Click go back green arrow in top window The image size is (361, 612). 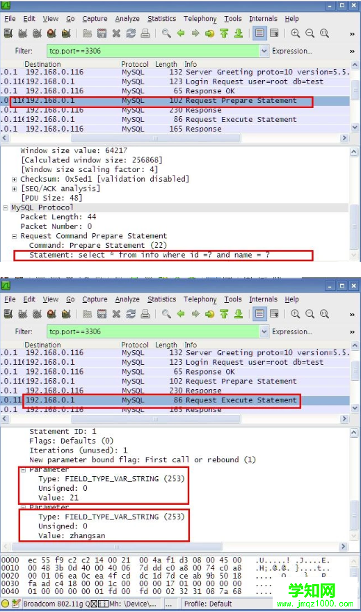point(181,33)
